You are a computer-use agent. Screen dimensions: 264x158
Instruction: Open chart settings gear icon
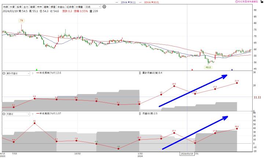[104, 7]
